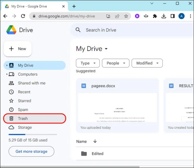Click the Word icon beside pageee.docx

coord(84,86)
